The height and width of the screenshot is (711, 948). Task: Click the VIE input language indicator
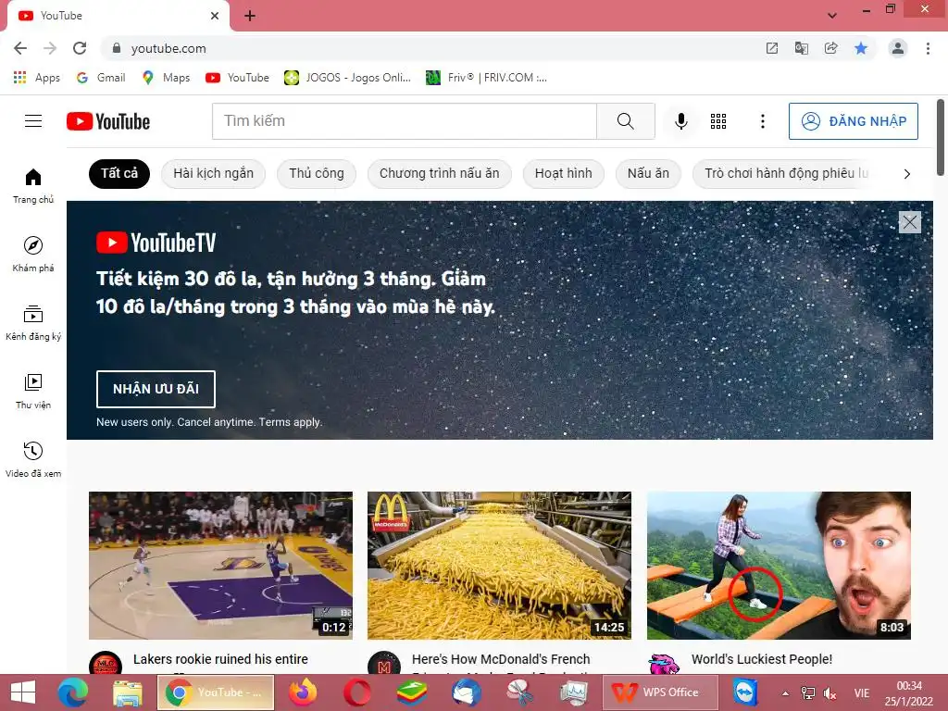click(x=862, y=692)
